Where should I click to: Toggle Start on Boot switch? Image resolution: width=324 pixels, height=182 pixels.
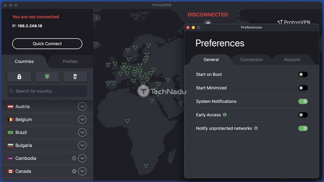pos(303,75)
